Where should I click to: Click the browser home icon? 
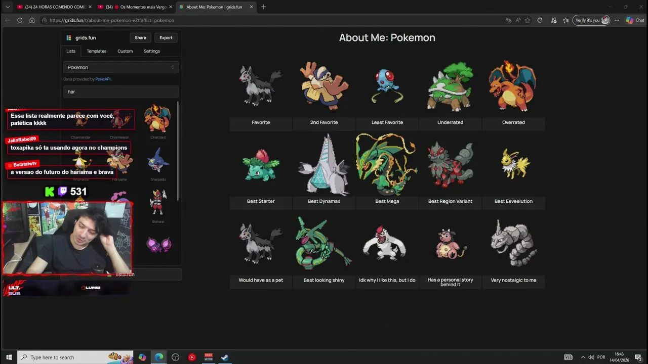32,20
